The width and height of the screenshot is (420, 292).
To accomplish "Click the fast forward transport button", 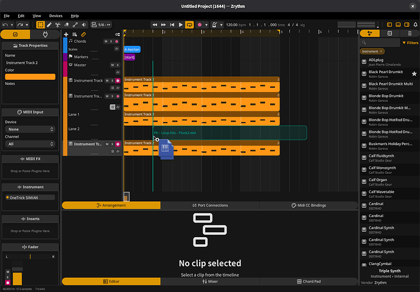I will [163, 24].
